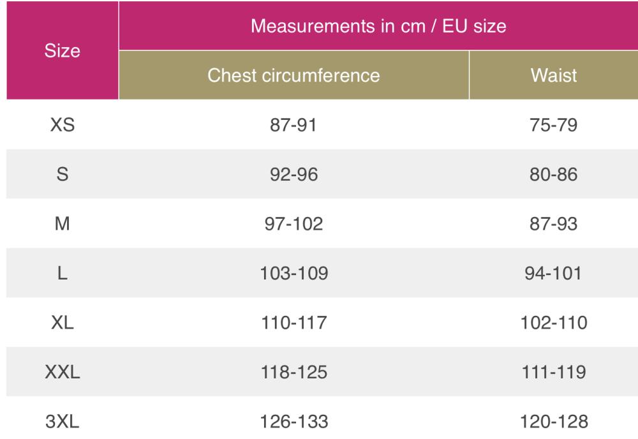Click the 'Measurements in cm / EU size' header

pos(378,27)
